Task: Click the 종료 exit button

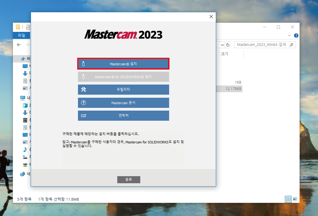Action: pos(129,180)
